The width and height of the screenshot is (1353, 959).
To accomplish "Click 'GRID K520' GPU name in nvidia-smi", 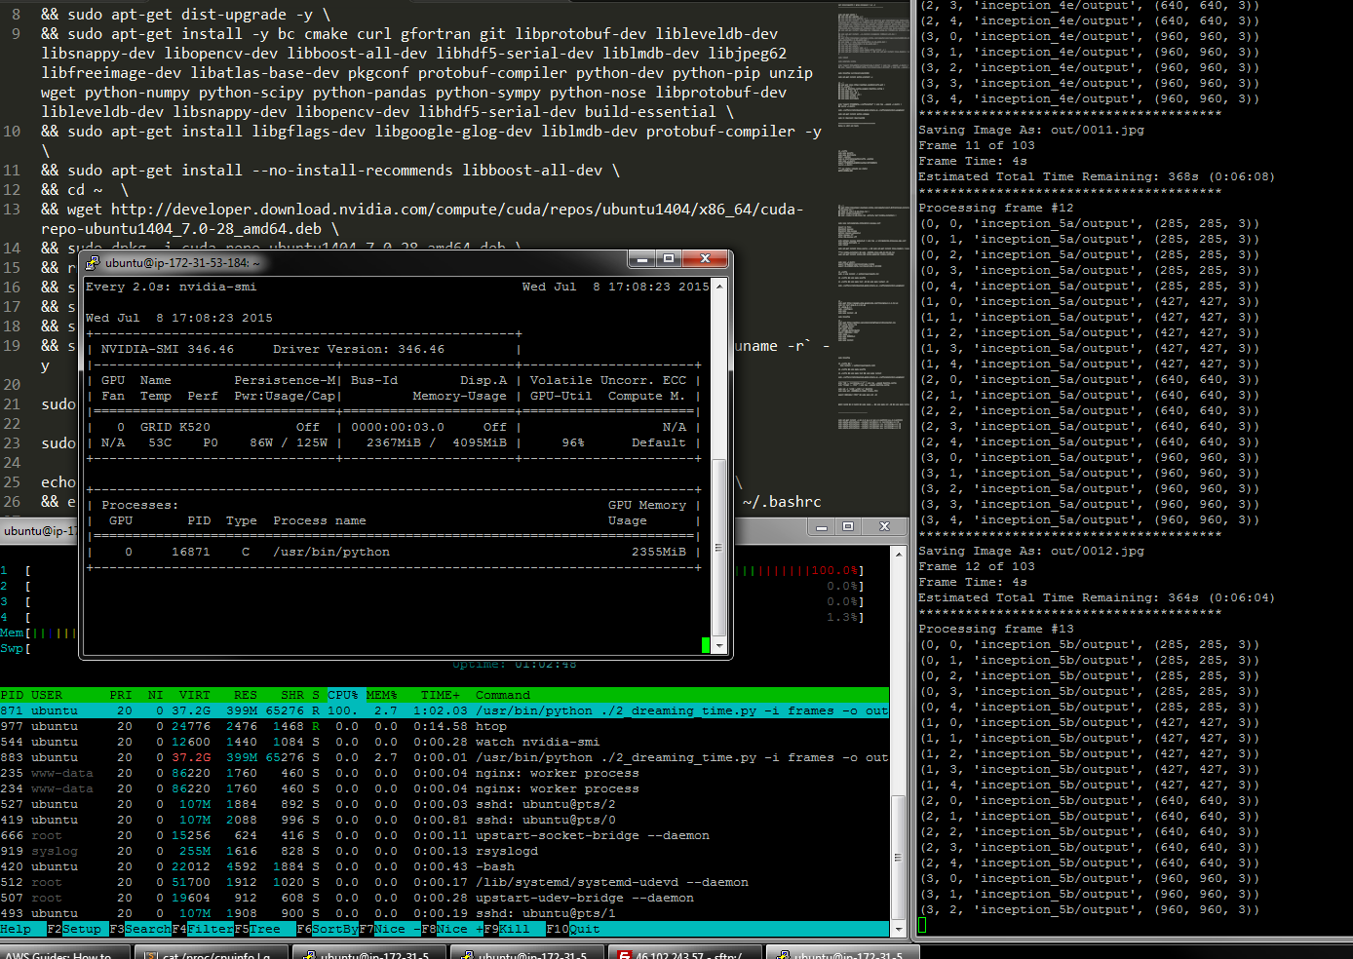I will coord(175,427).
